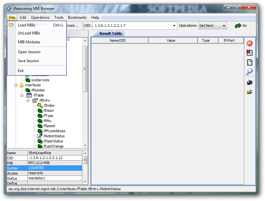Click the ifType leaf icon
Viewport: 265px width, 201px height.
(40, 116)
